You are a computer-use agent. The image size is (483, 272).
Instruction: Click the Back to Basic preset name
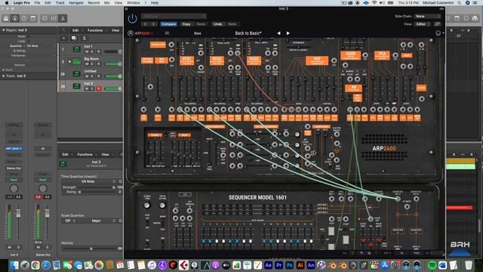(x=248, y=33)
